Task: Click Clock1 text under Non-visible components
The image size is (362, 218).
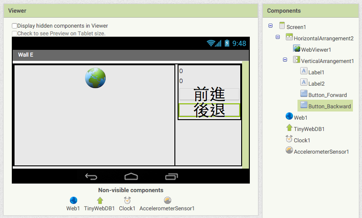Action: [127, 208]
